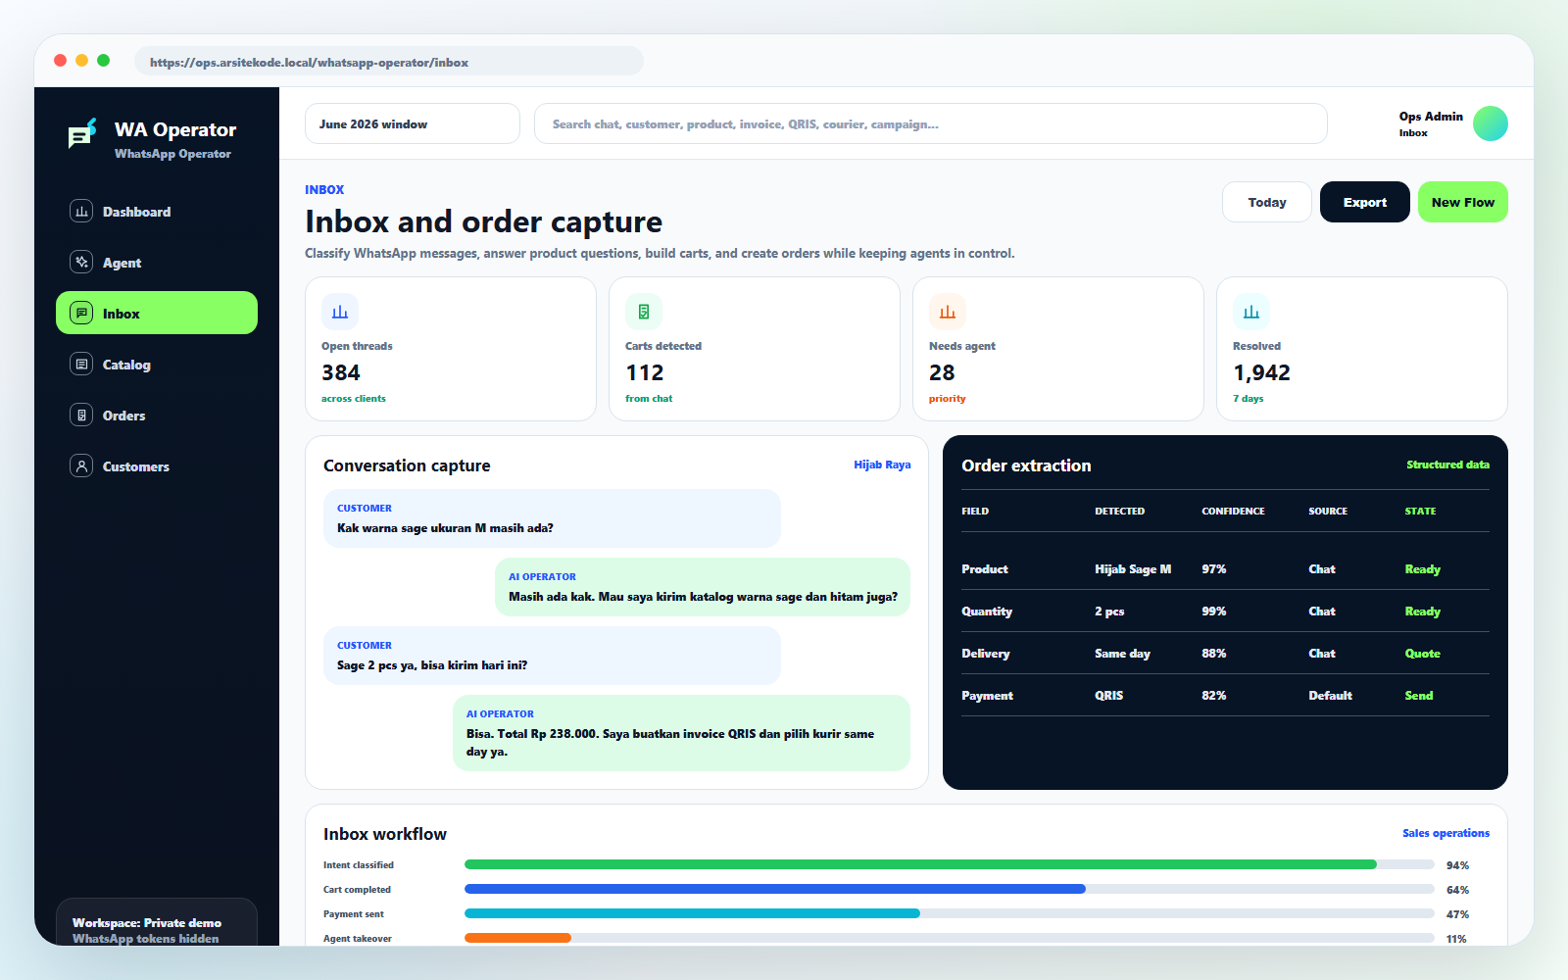Click the Payment sent progress bar
1568x980 pixels.
point(950,913)
